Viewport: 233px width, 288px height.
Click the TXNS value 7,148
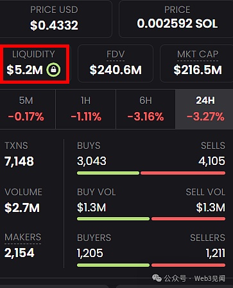[x=19, y=161]
